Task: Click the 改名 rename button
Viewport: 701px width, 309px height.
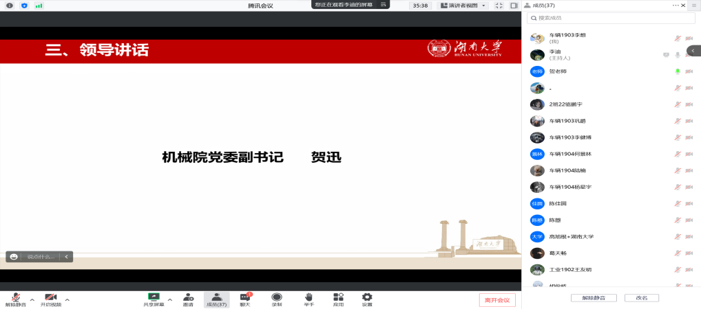Action: [641, 298]
